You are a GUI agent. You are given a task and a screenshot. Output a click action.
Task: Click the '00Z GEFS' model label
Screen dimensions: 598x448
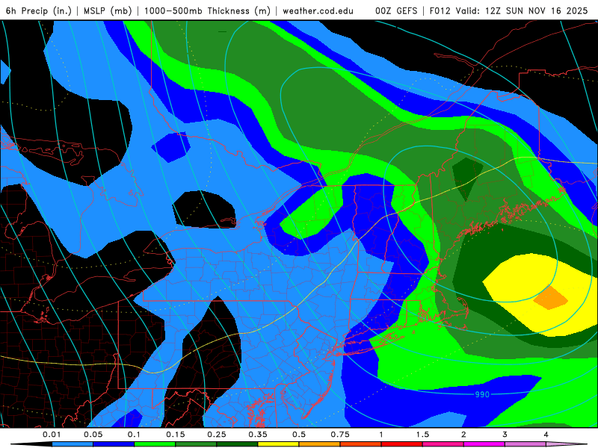pos(396,10)
